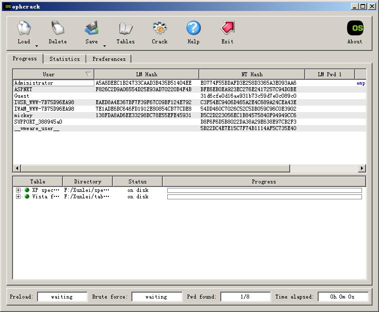379x312 pixels.
Task: Click the Time elapsed 0h 0m 0s field
Action: point(343,297)
